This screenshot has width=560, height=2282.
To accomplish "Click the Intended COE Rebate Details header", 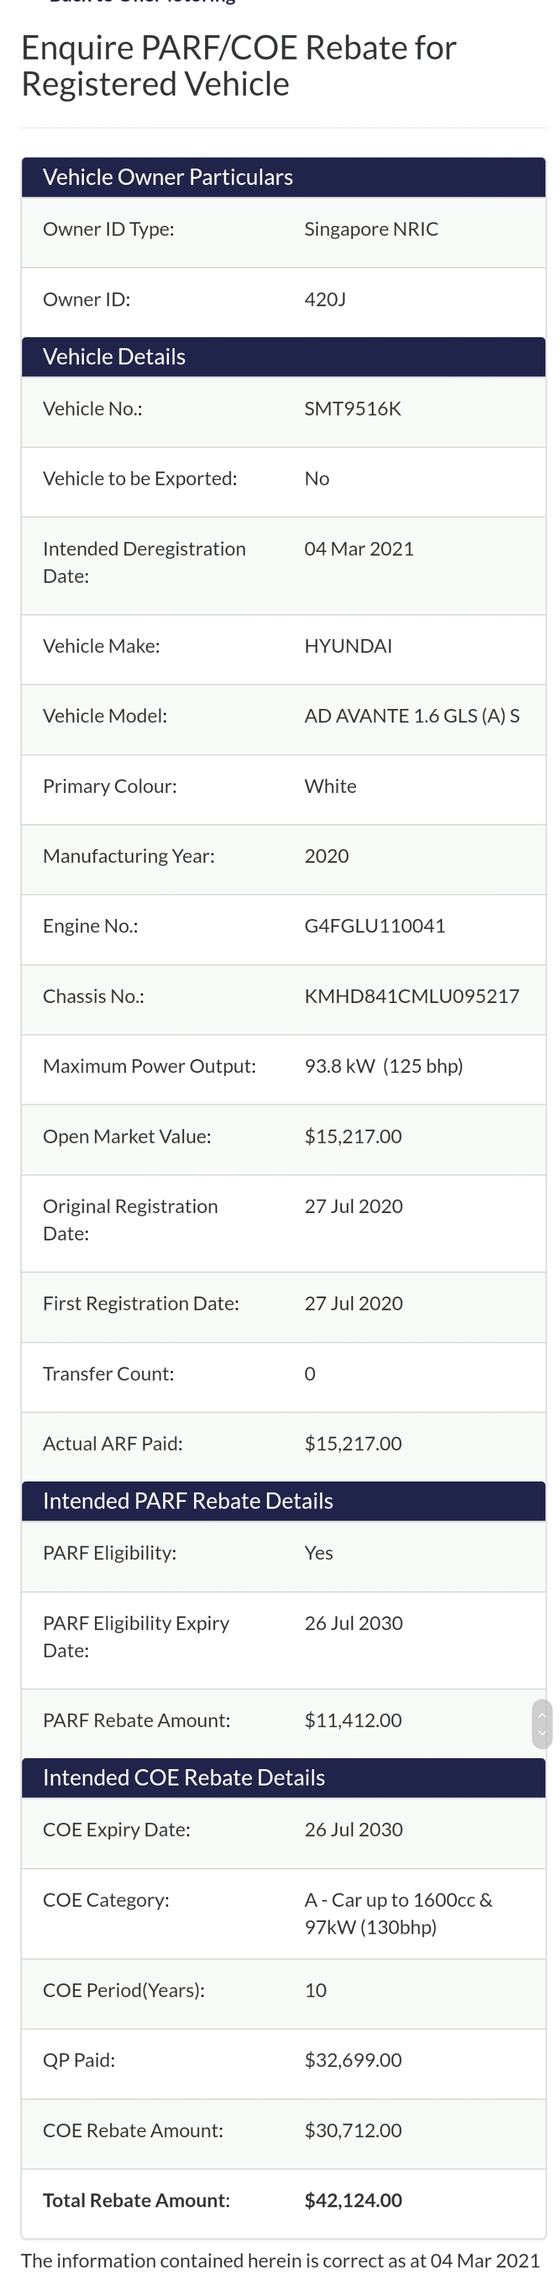I will pos(184,1777).
